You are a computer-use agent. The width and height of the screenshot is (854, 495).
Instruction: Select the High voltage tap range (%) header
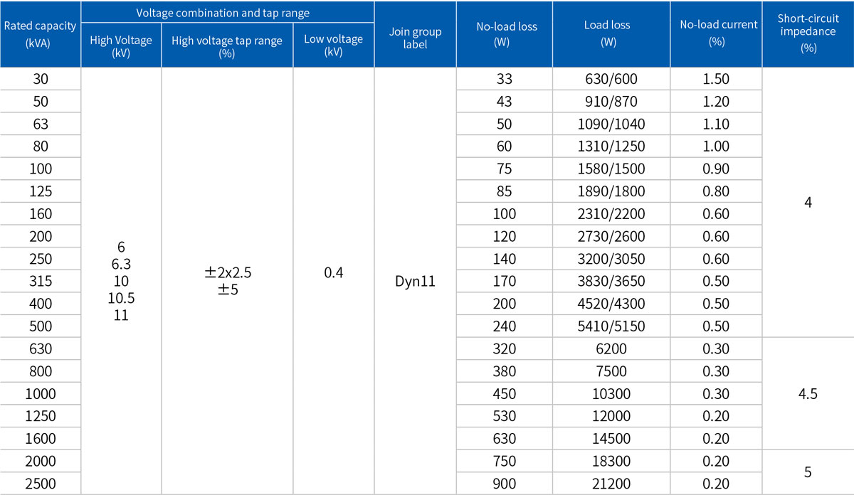[227, 46]
